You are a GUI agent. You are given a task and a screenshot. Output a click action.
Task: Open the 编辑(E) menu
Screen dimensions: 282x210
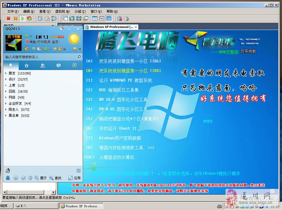tap(29, 12)
